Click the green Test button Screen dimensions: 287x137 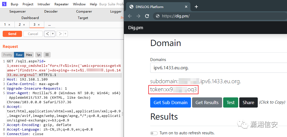pos(231,102)
